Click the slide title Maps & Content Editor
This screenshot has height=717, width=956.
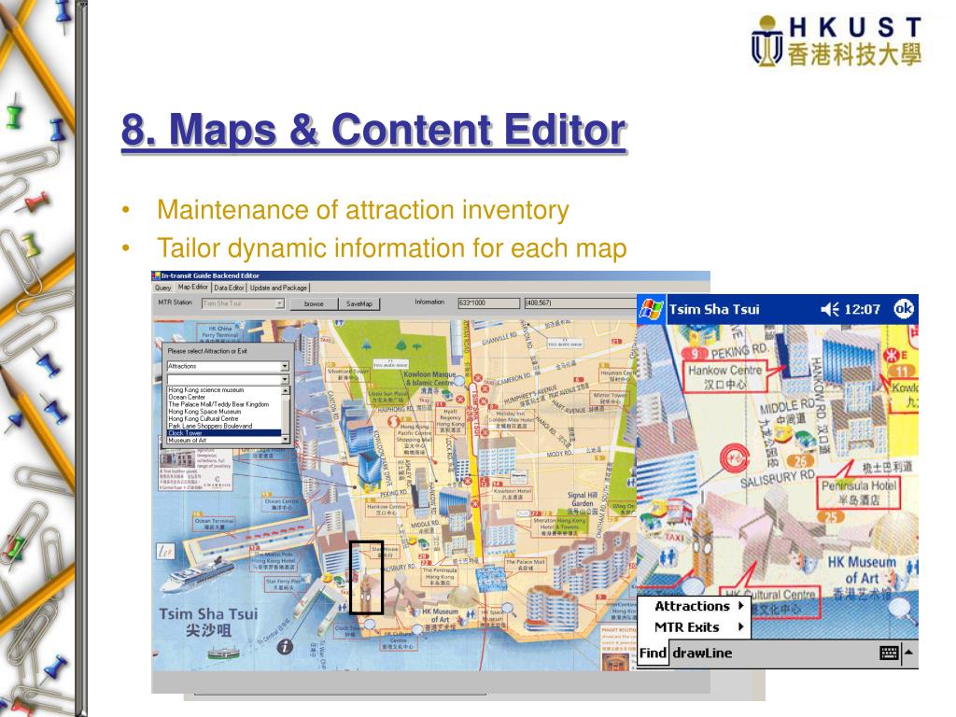click(x=373, y=130)
